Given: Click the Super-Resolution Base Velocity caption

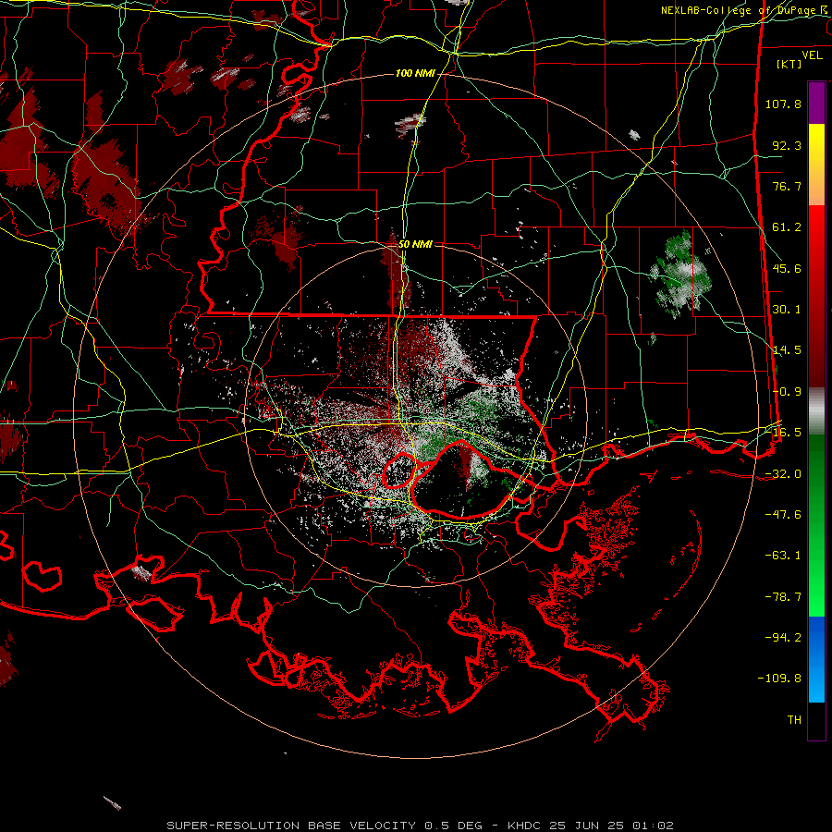Looking at the screenshot, I should tap(421, 826).
